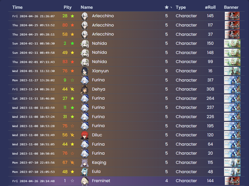Select the Dehya name entry
Viewport: 249px width, 186px height.
(x=99, y=89)
